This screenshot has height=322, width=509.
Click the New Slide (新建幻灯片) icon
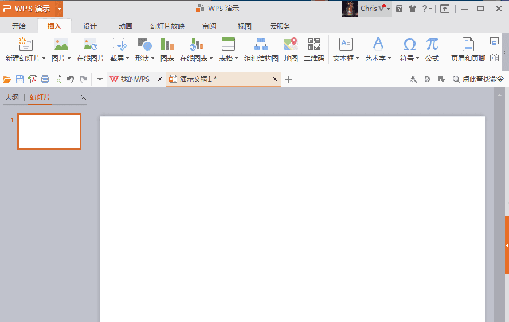click(x=26, y=44)
